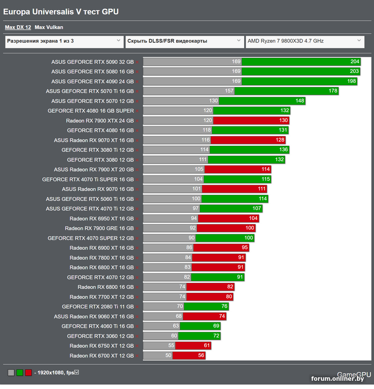Viewport: 374px width, 389px height.
Task: Remove Radeon RX 6900 XT 16 GB via X
Action: (137, 248)
